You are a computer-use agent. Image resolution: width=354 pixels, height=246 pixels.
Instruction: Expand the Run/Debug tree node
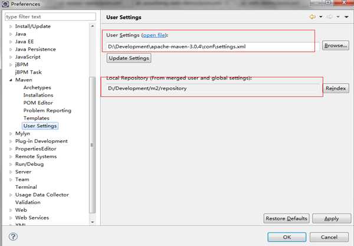10,164
